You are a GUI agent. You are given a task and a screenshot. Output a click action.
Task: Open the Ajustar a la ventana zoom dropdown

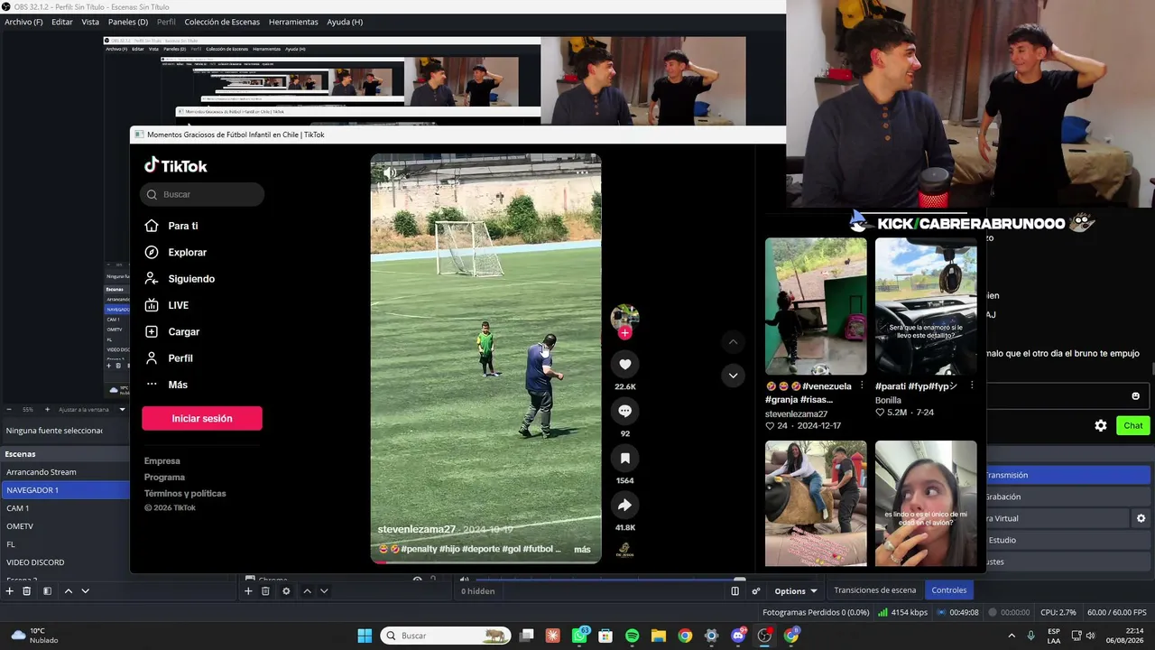click(x=92, y=410)
